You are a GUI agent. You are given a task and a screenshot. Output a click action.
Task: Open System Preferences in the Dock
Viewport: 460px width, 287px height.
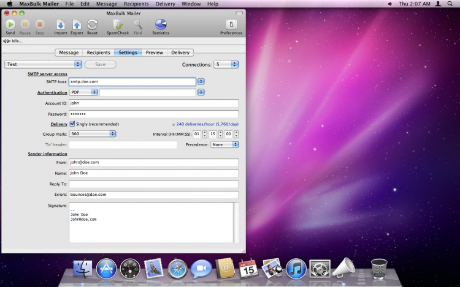pos(320,269)
